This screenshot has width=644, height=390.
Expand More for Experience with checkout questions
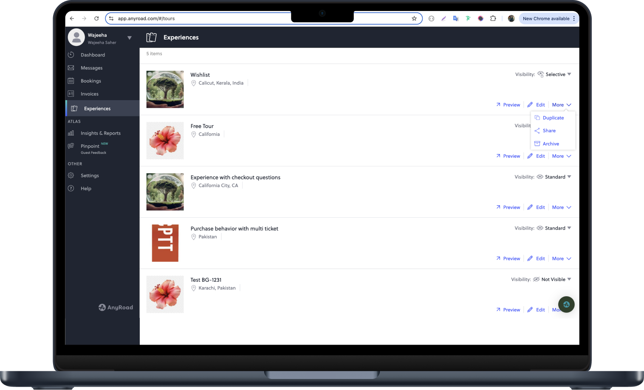(x=562, y=208)
